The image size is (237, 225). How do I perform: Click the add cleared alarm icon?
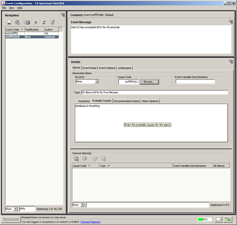pyautogui.click(x=76, y=159)
